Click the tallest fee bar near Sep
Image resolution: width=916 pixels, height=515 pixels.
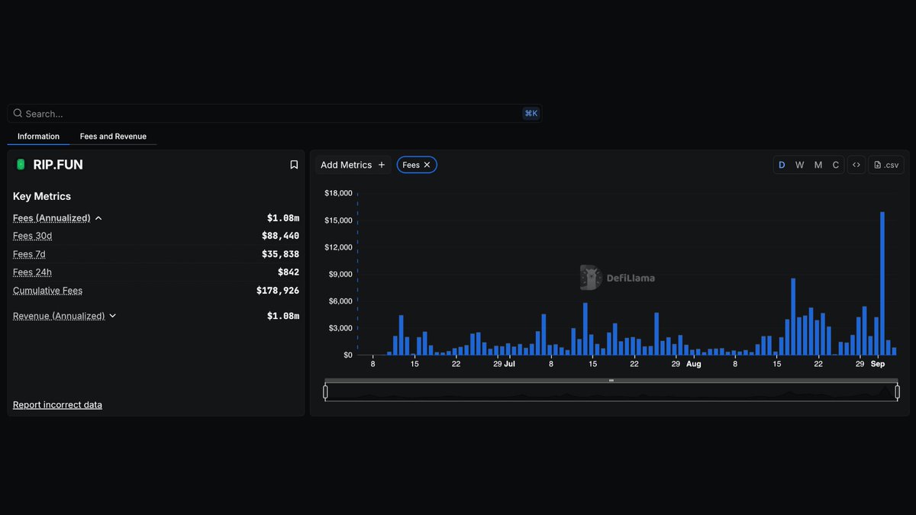point(882,283)
